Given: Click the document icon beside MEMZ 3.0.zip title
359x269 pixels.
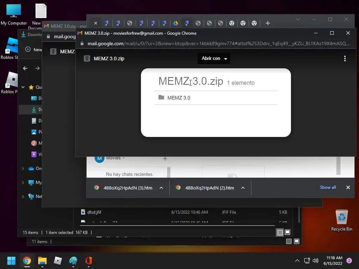Looking at the screenshot, I should 87,58.
